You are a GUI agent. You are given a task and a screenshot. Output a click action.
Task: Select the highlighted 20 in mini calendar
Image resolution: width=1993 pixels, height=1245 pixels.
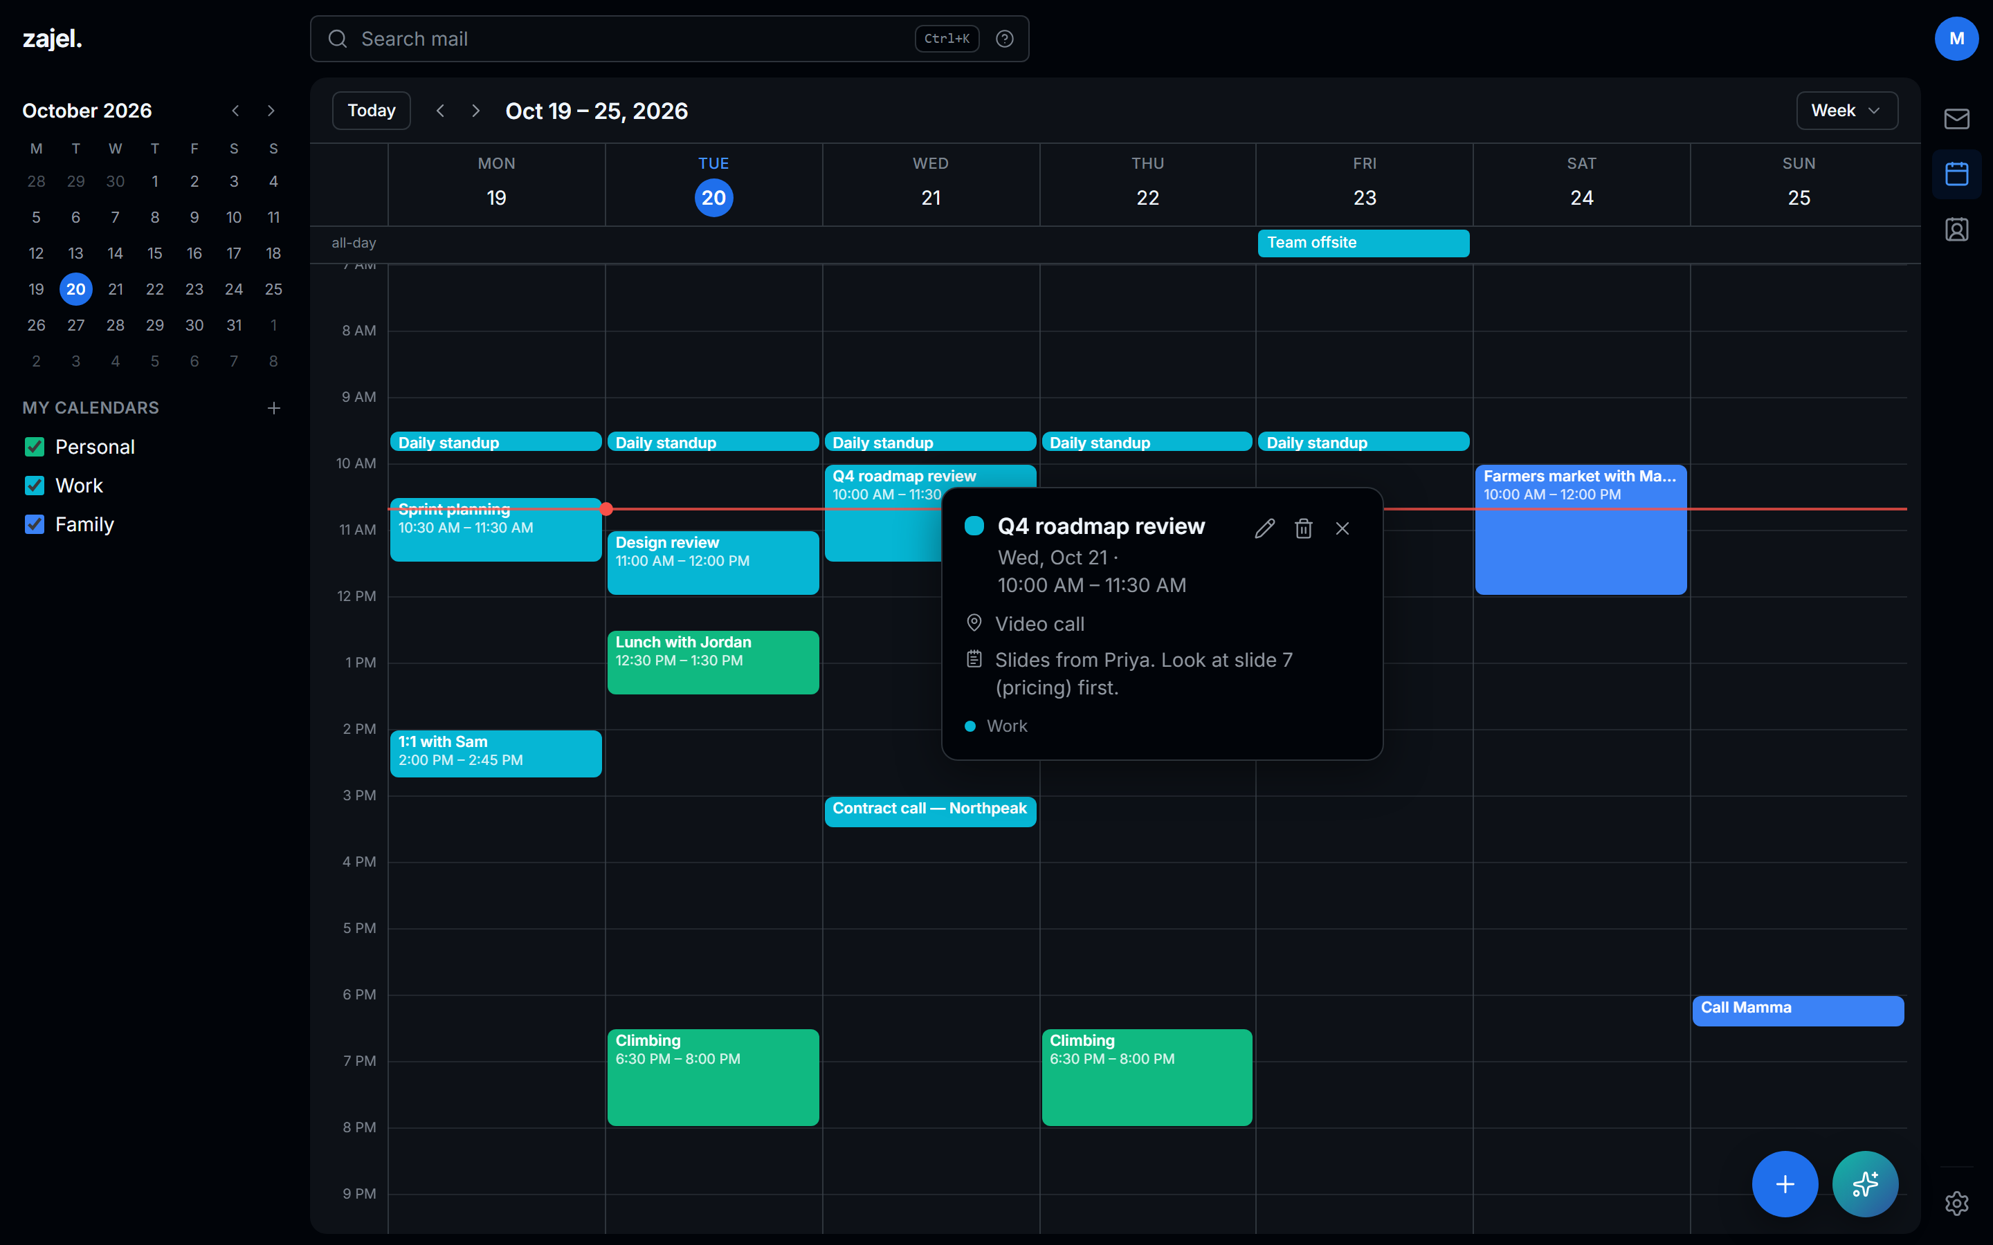click(75, 289)
